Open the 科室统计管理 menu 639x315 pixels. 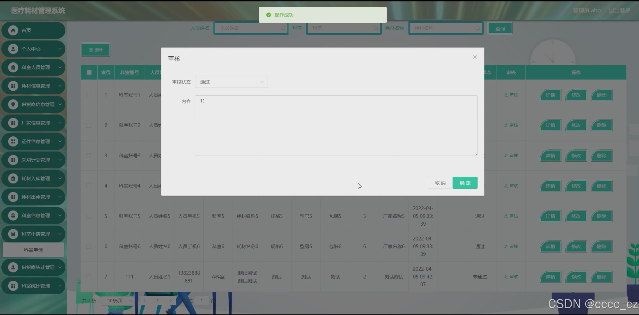[x=35, y=286]
